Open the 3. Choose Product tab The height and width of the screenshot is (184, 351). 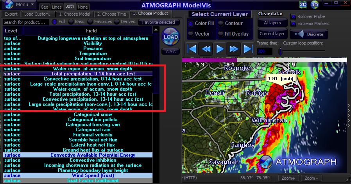pyautogui.click(x=150, y=14)
